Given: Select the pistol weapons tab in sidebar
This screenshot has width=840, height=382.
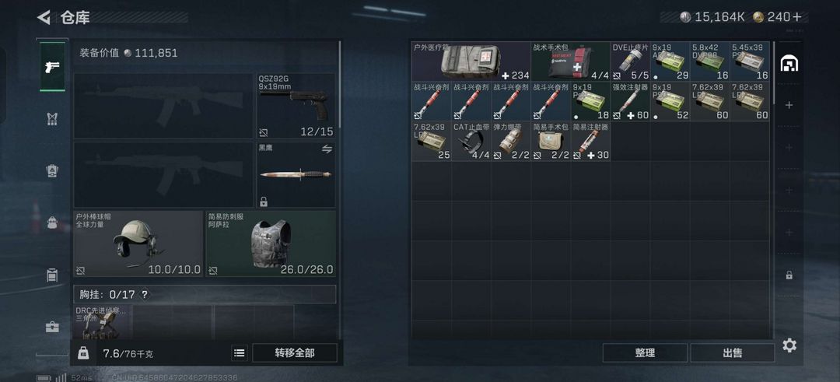Looking at the screenshot, I should point(53,66).
